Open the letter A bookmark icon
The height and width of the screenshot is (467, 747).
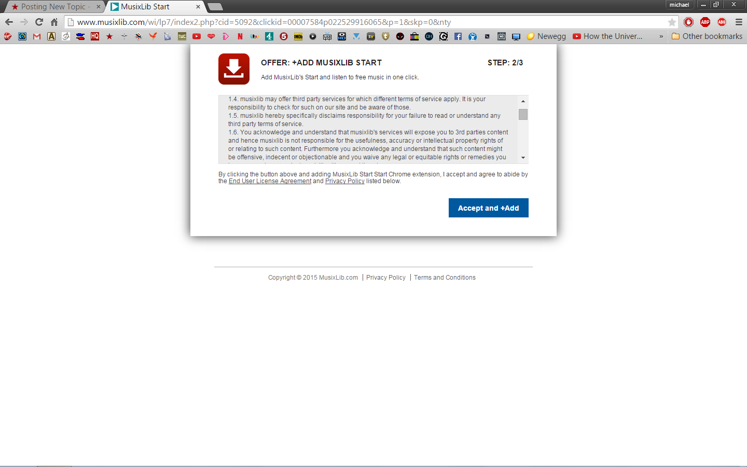click(x=51, y=36)
